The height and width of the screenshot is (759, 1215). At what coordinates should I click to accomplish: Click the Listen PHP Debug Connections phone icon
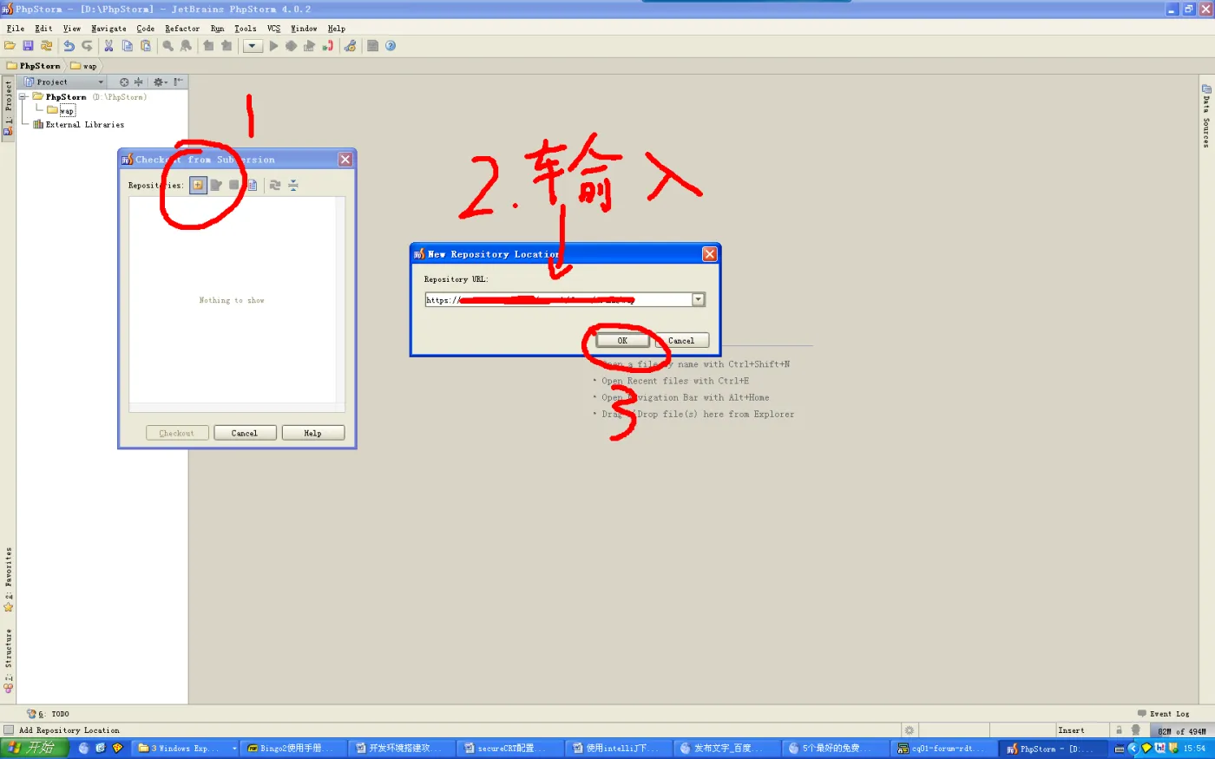[x=327, y=46]
